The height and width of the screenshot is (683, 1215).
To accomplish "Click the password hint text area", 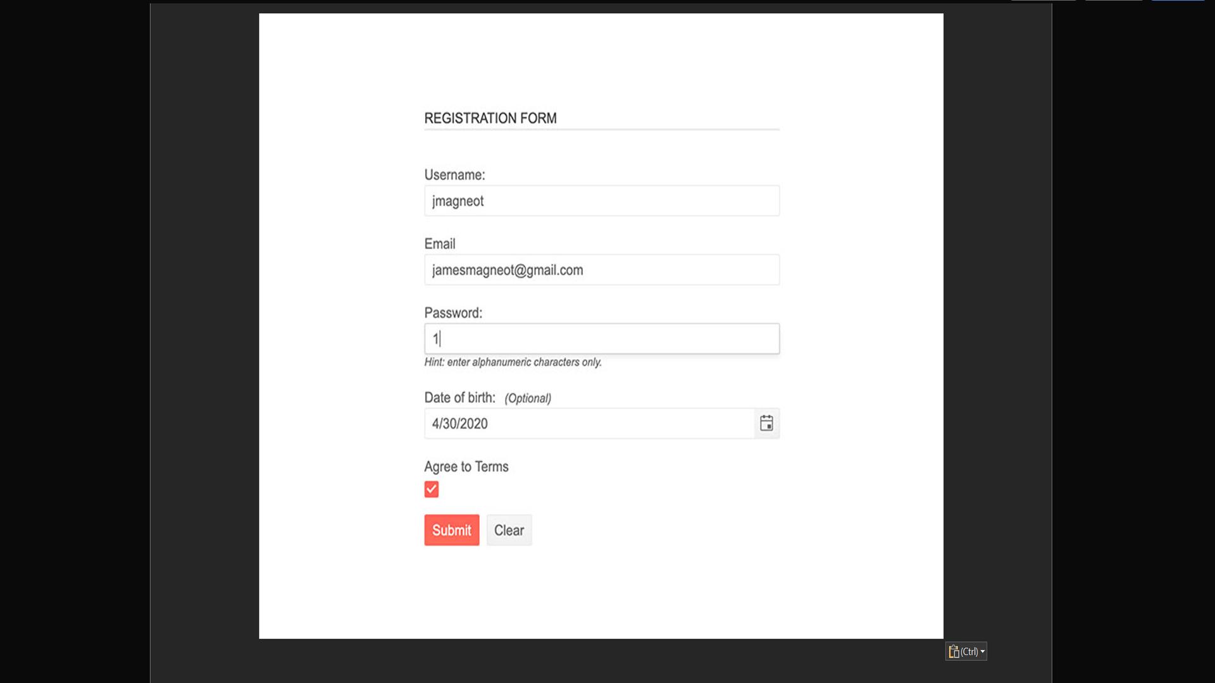I will (513, 361).
